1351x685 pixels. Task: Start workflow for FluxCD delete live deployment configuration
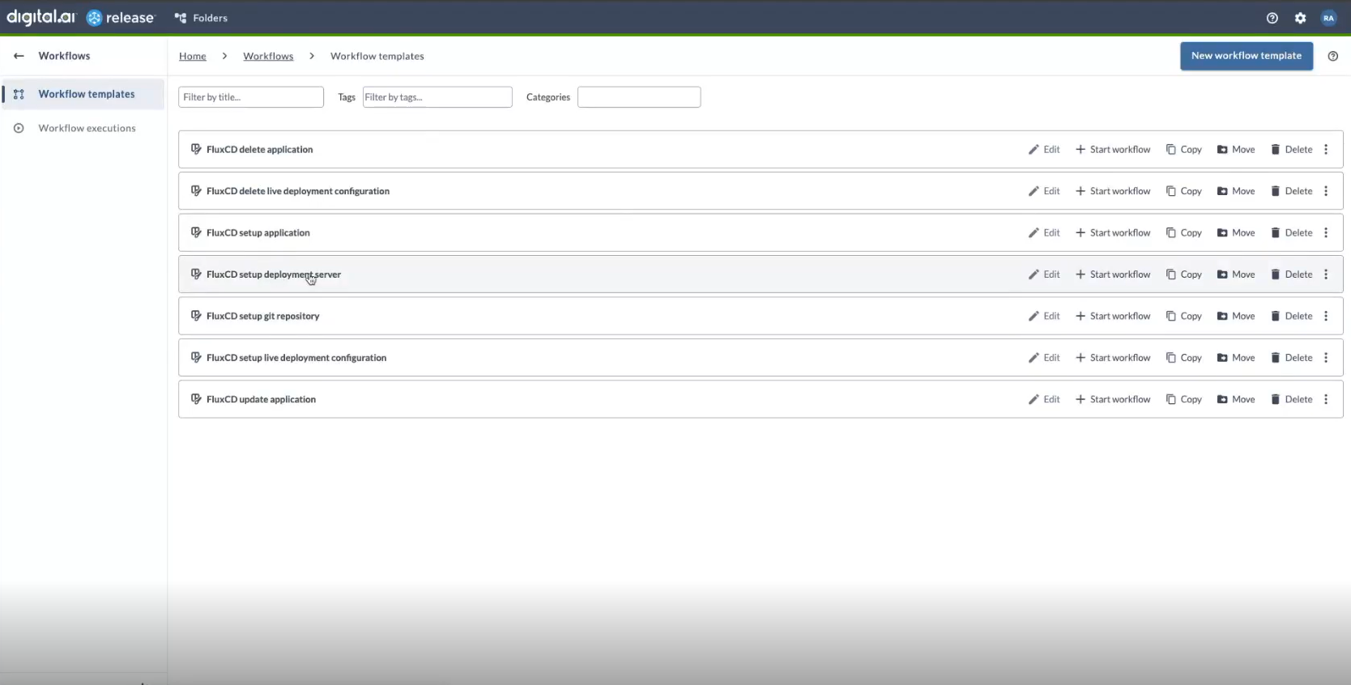pos(1113,191)
